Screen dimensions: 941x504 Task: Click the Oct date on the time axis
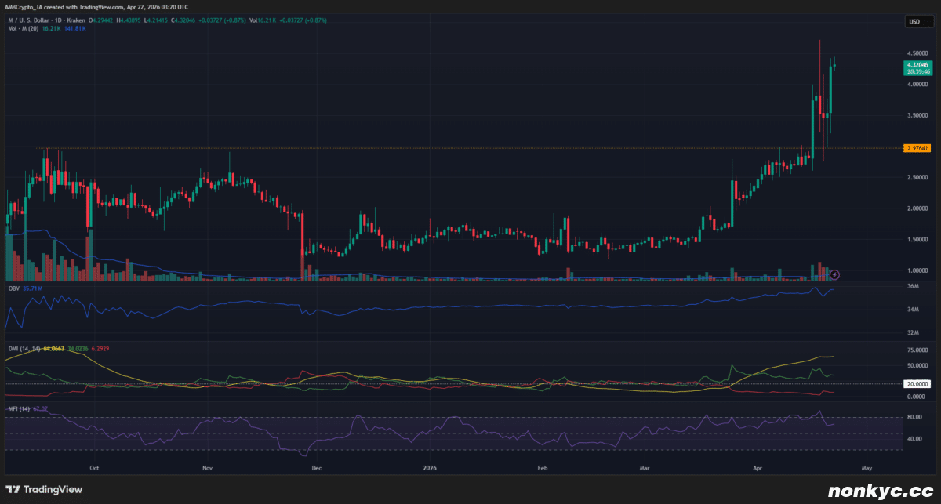point(94,468)
